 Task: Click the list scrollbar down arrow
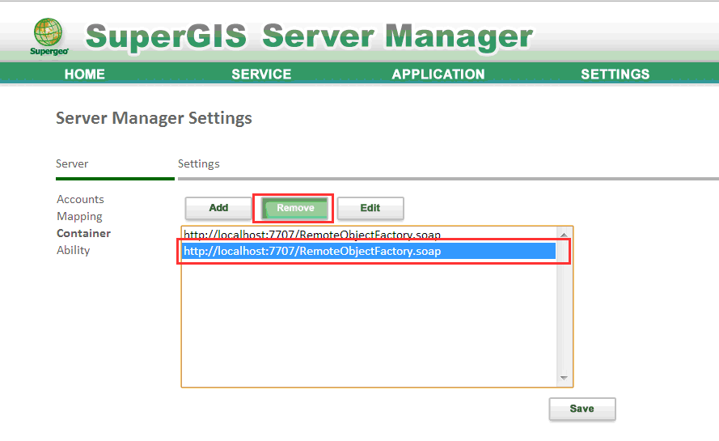pos(564,378)
